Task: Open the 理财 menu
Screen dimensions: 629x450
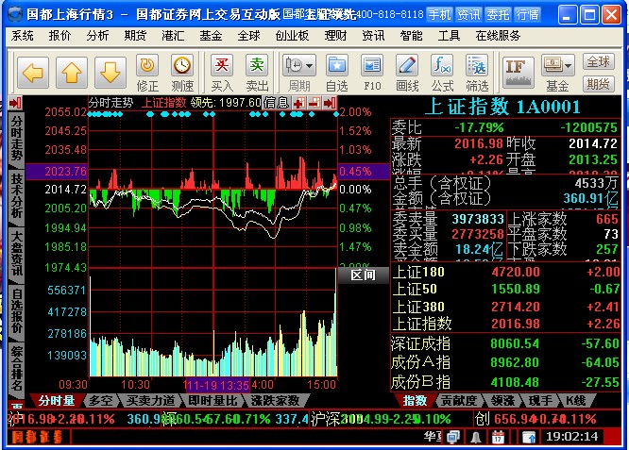Action: click(336, 36)
